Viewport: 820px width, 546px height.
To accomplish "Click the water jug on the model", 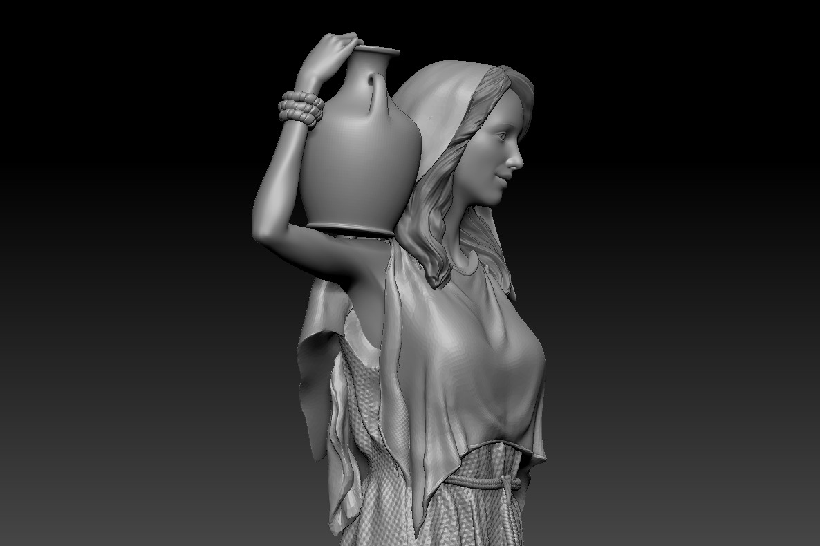I will (x=361, y=141).
